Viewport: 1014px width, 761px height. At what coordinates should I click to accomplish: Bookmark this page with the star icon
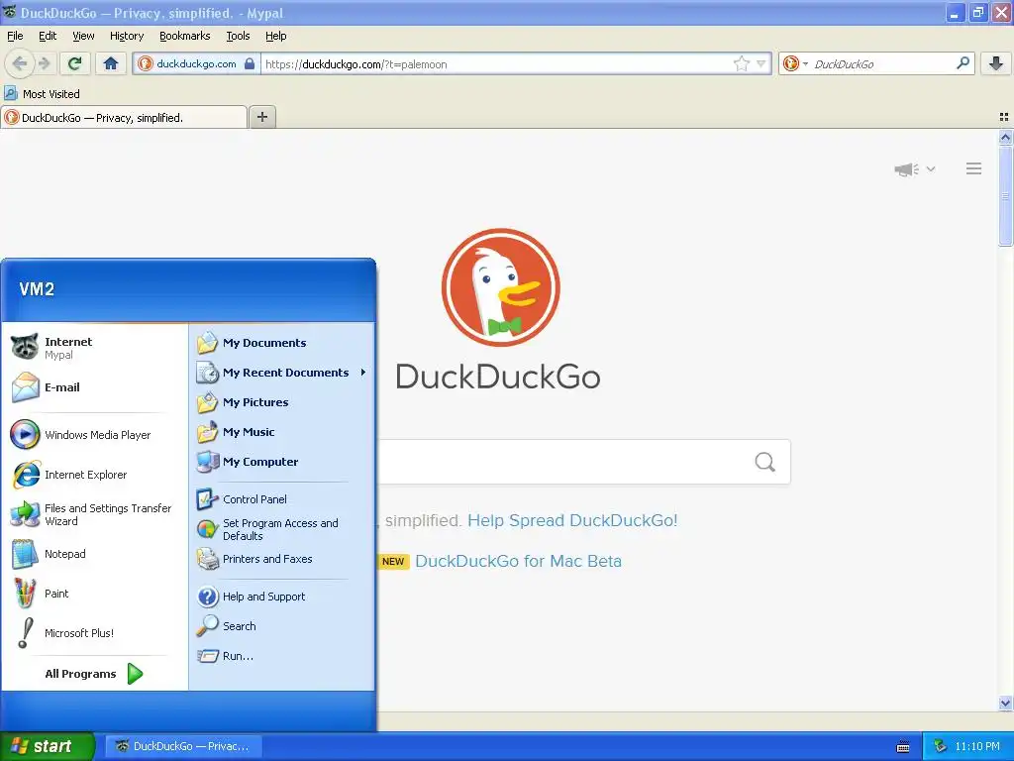click(741, 63)
